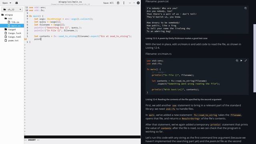The height and width of the screenshot is (144, 256).
Task: Click the book page vertical scrollbar
Action: pos(254,58)
